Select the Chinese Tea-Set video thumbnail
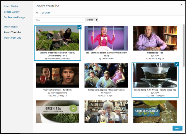 click(106, 75)
